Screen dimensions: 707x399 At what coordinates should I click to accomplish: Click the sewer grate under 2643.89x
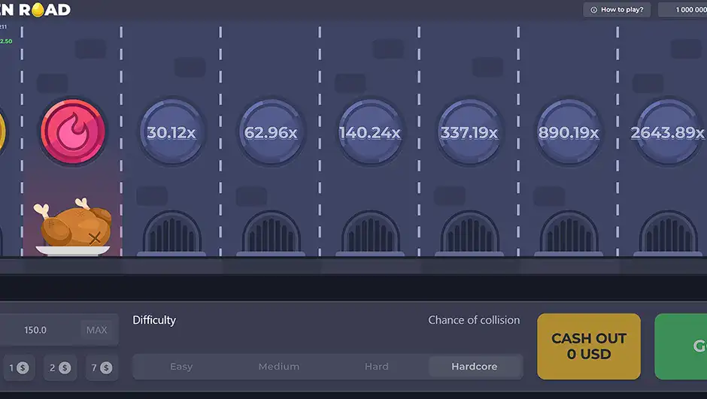(x=668, y=233)
